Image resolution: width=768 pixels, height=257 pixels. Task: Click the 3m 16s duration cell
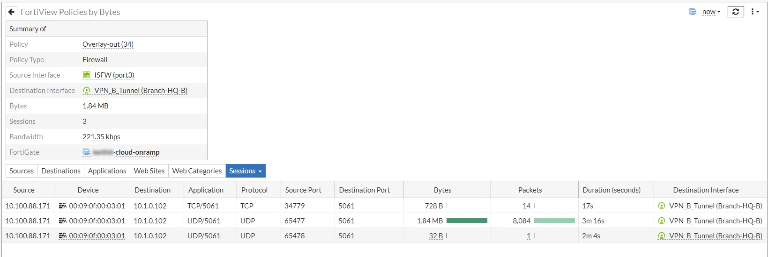coord(616,221)
